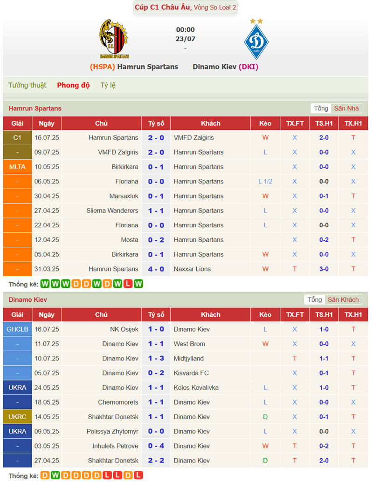Open the 1 - 3 score versus Midtjylland
Viewport: 373px width, 482px height.
point(156,359)
